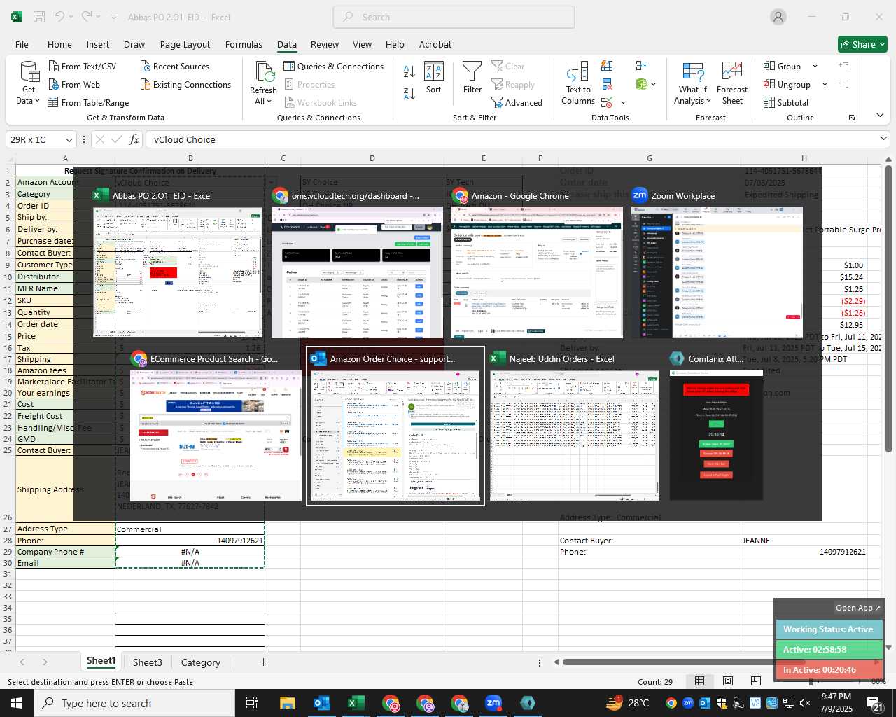Image resolution: width=896 pixels, height=717 pixels.
Task: Import data From Text/CSV
Action: click(x=83, y=67)
